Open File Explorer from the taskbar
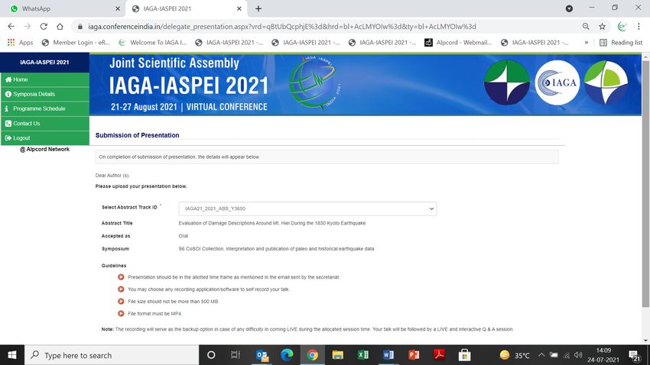The image size is (650, 365). point(338,355)
